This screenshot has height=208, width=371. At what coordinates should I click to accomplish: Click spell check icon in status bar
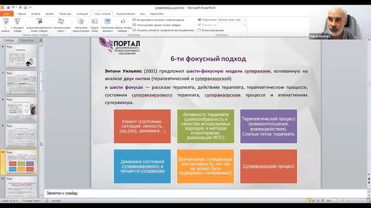(47, 200)
